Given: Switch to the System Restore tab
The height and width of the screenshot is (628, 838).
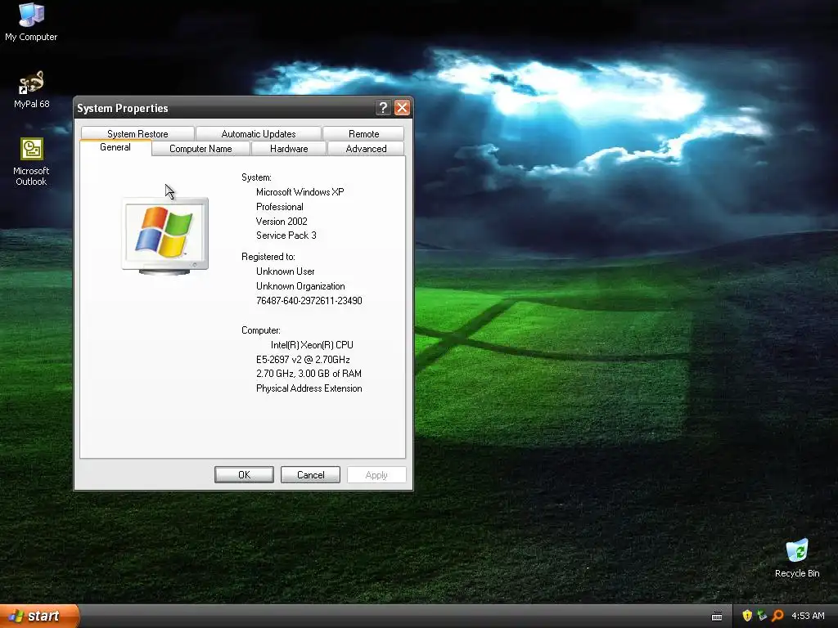Looking at the screenshot, I should (137, 133).
